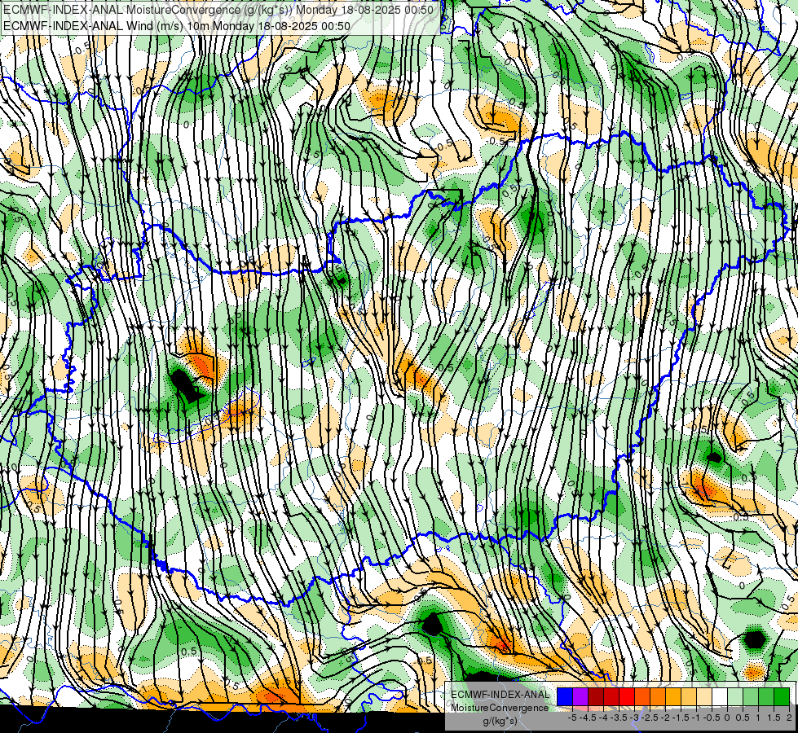Pick the bright red swatch left of -3

(x=627, y=696)
